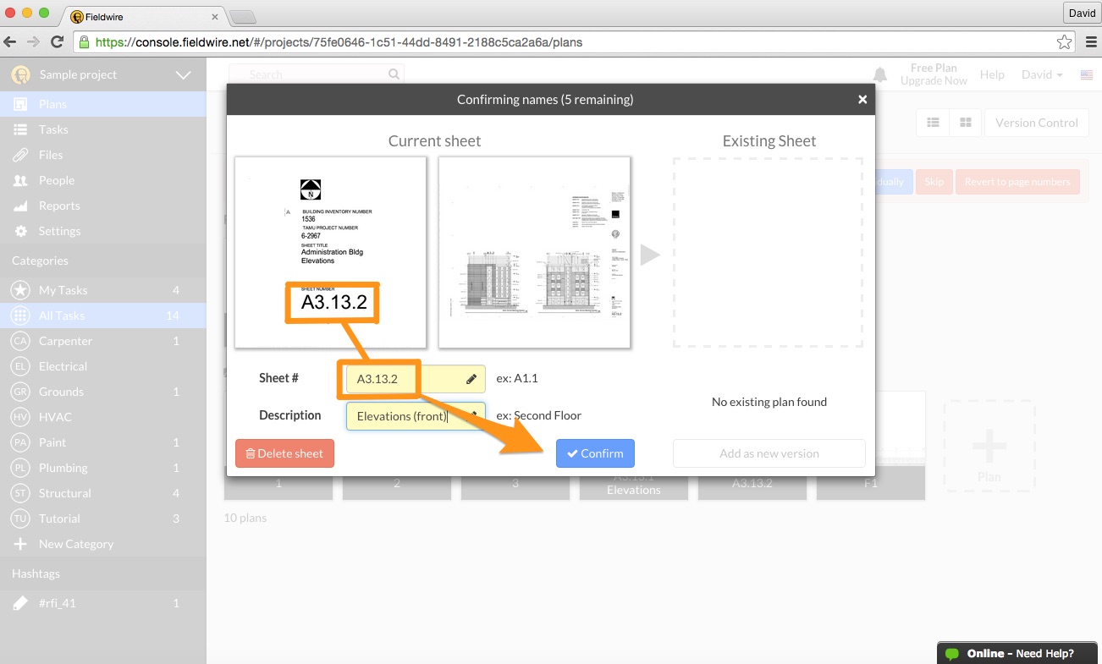This screenshot has height=664, width=1102.
Task: Select the #rfi_41 hashtag
Action: (102, 603)
